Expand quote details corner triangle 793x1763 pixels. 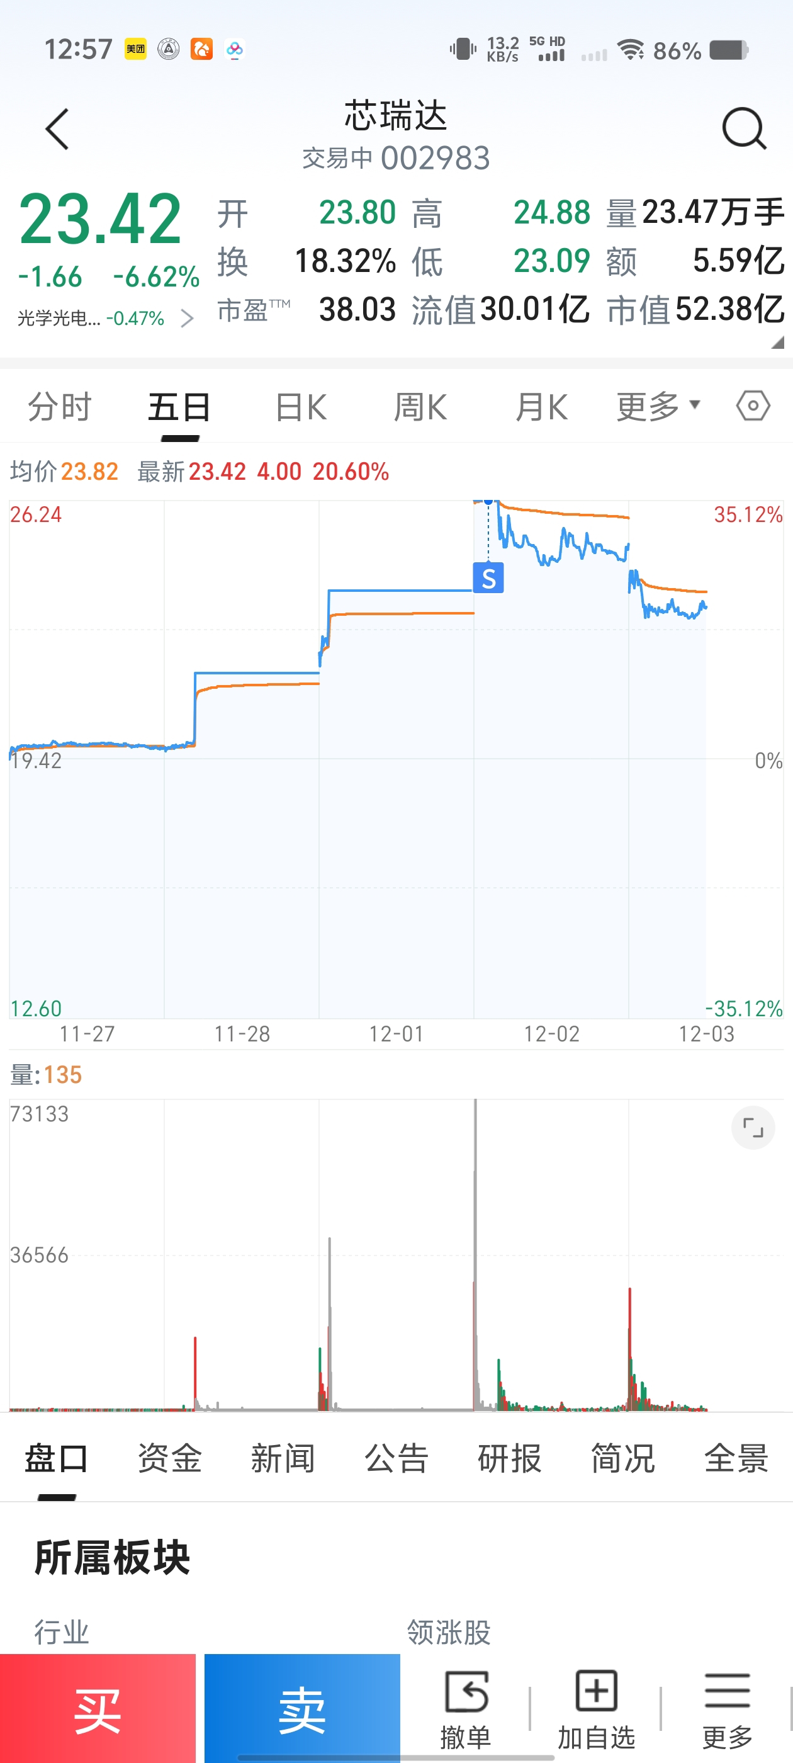pos(777,343)
